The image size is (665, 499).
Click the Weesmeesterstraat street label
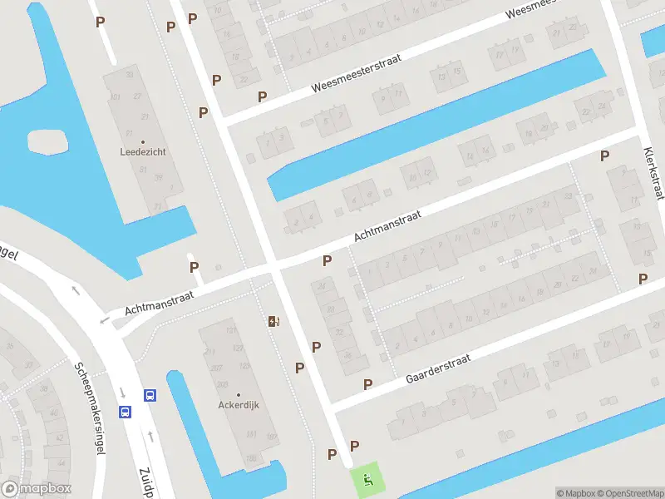point(357,73)
